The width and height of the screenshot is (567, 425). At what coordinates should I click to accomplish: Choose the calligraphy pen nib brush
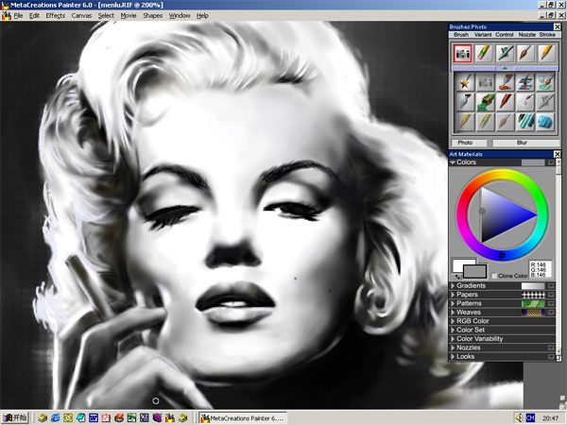pyautogui.click(x=465, y=102)
